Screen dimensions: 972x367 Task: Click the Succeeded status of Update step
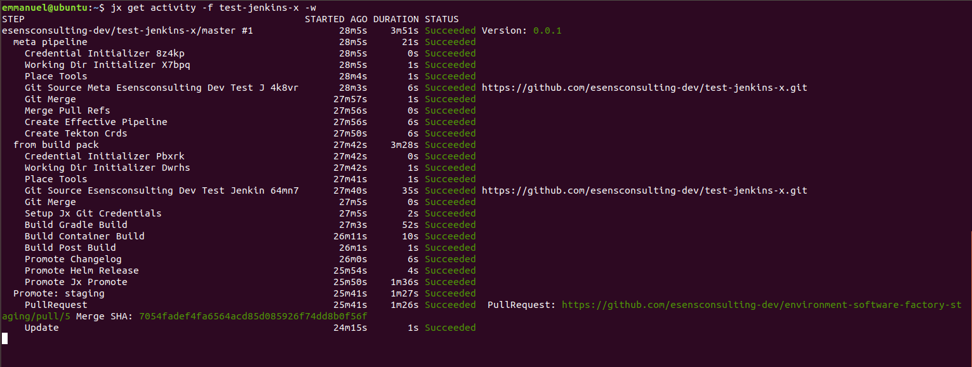pyautogui.click(x=450, y=328)
